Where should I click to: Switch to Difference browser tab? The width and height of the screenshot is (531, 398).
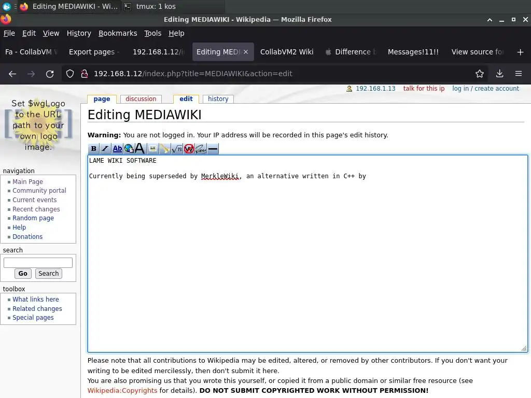(351, 52)
